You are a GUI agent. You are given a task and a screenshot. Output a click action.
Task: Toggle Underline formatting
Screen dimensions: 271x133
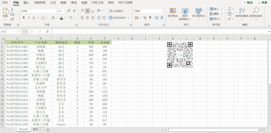(x=33, y=18)
